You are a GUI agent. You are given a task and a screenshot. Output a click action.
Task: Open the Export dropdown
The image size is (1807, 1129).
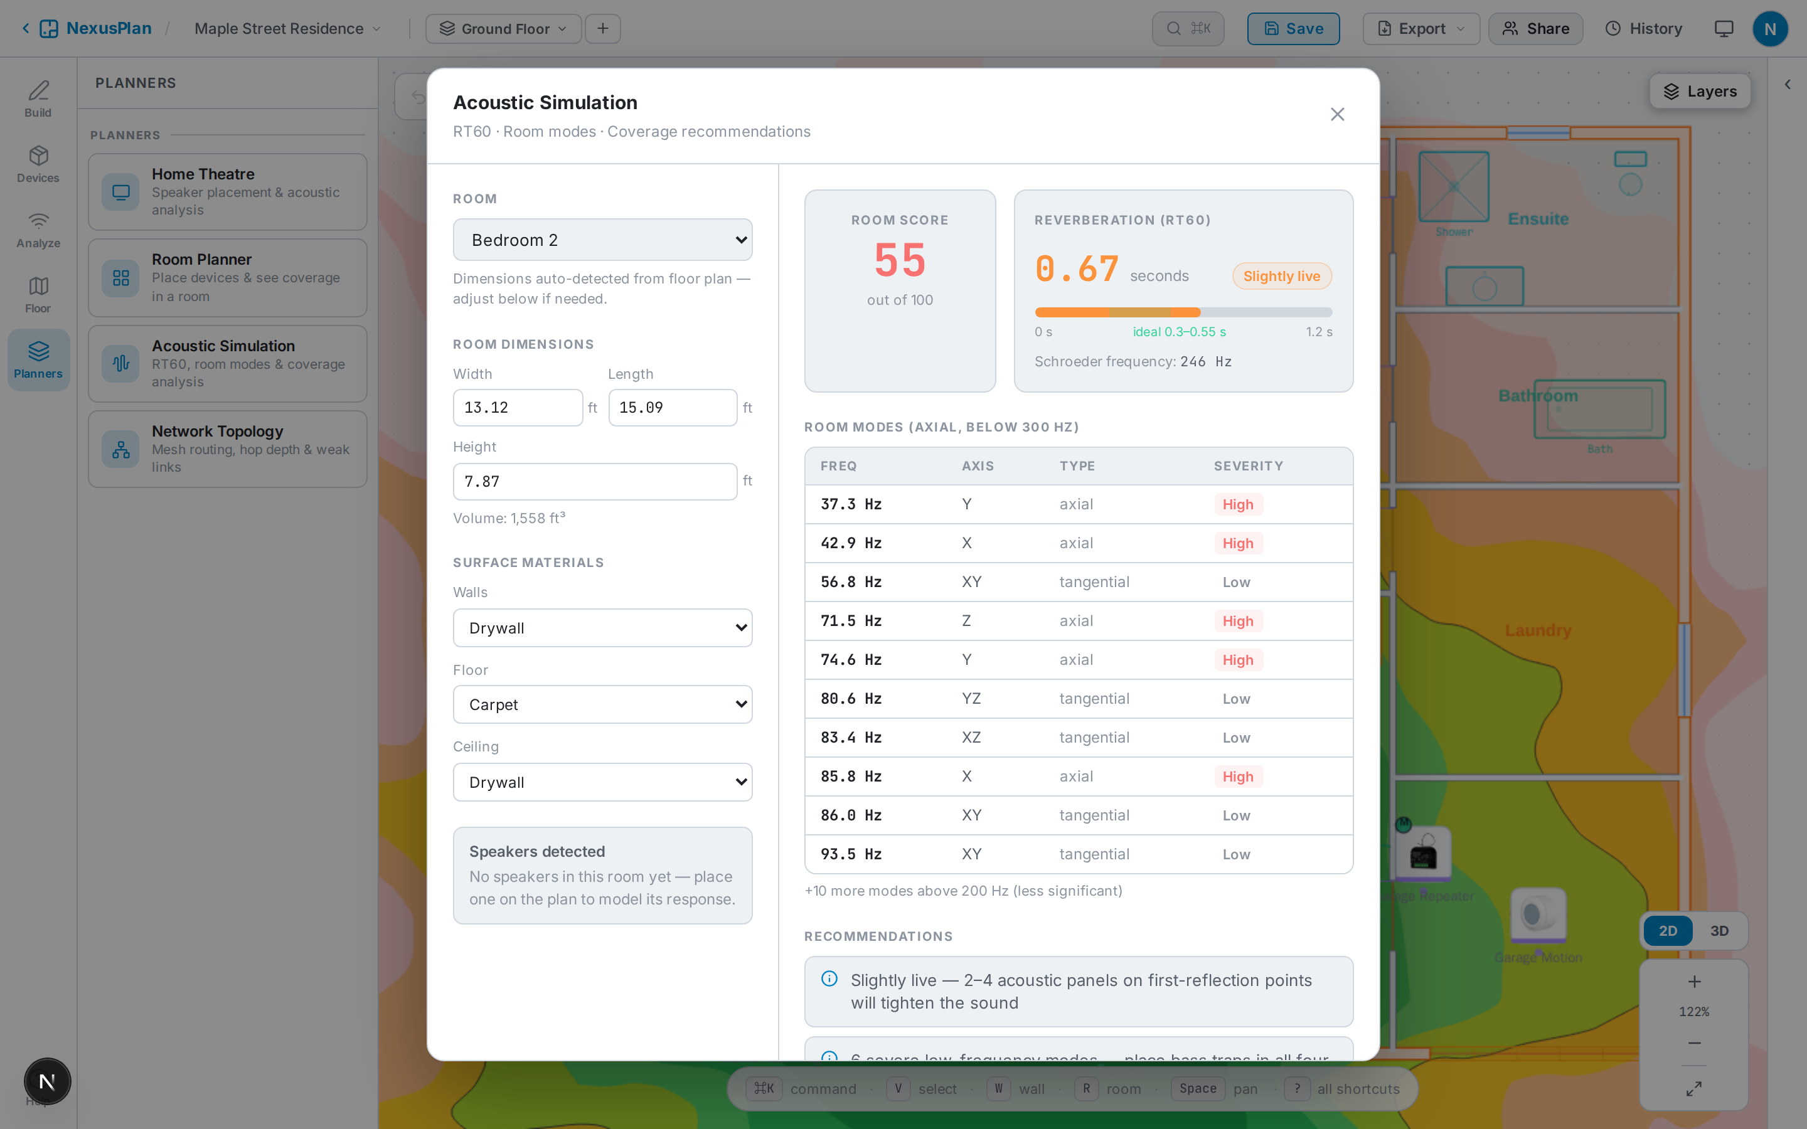coord(1421,28)
